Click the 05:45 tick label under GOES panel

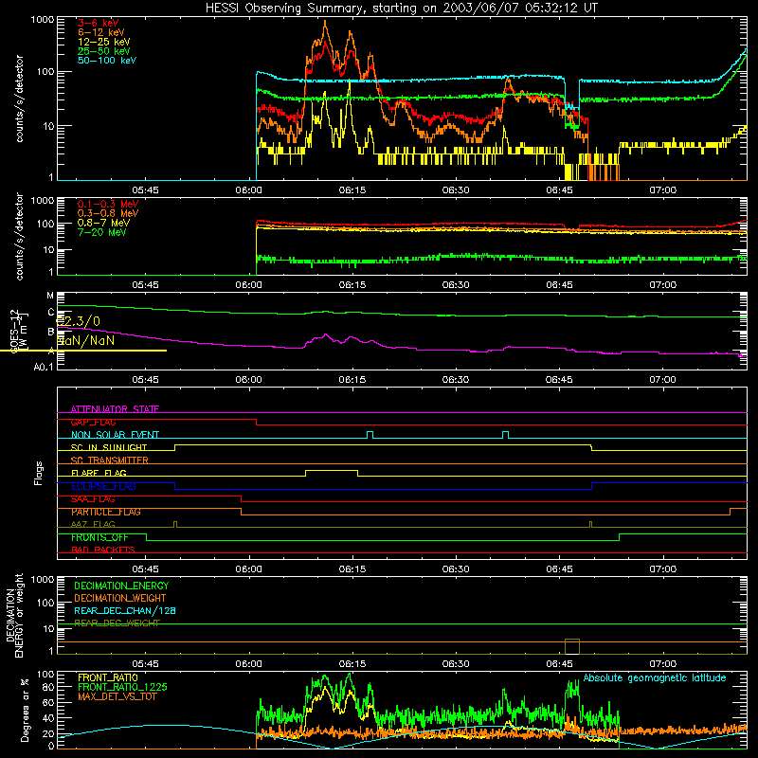pyautogui.click(x=146, y=380)
